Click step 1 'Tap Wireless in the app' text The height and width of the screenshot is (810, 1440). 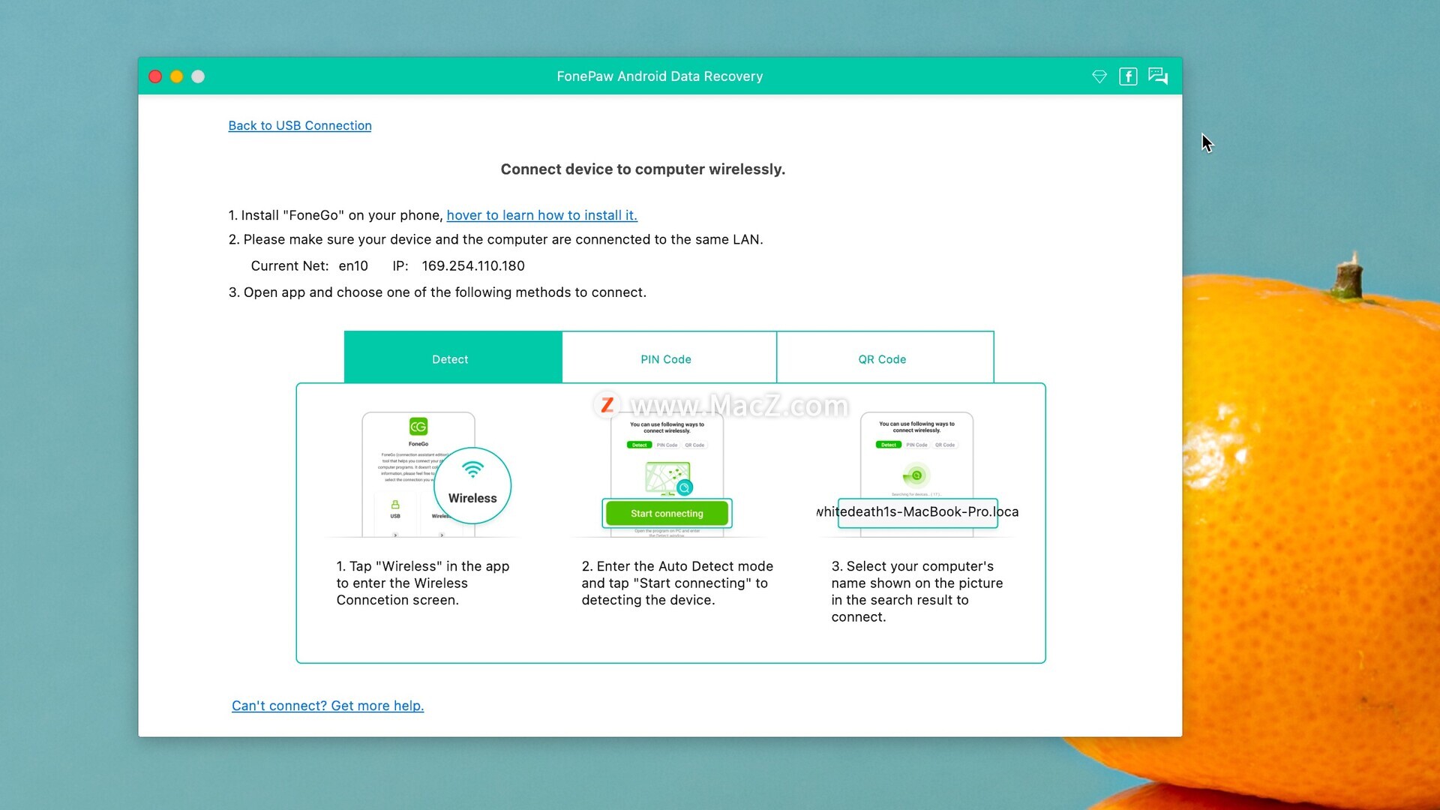coord(423,583)
